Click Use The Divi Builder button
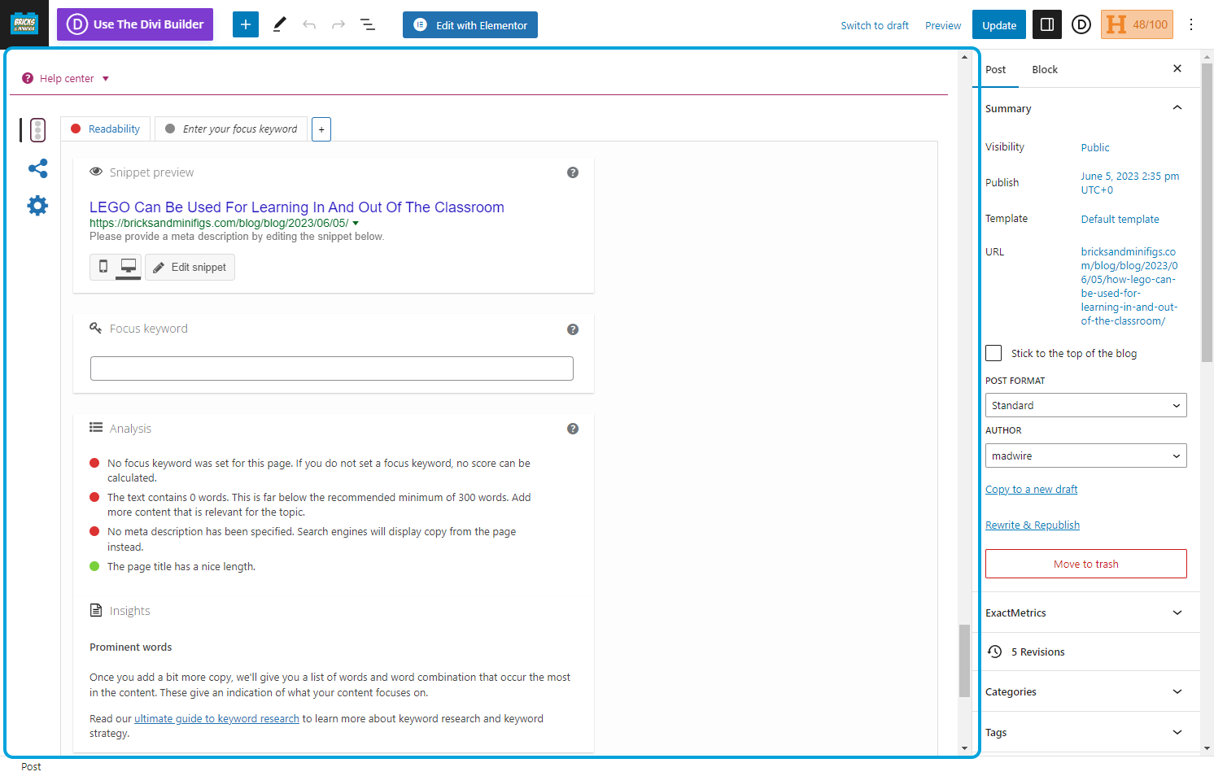The height and width of the screenshot is (776, 1214). 135,24
